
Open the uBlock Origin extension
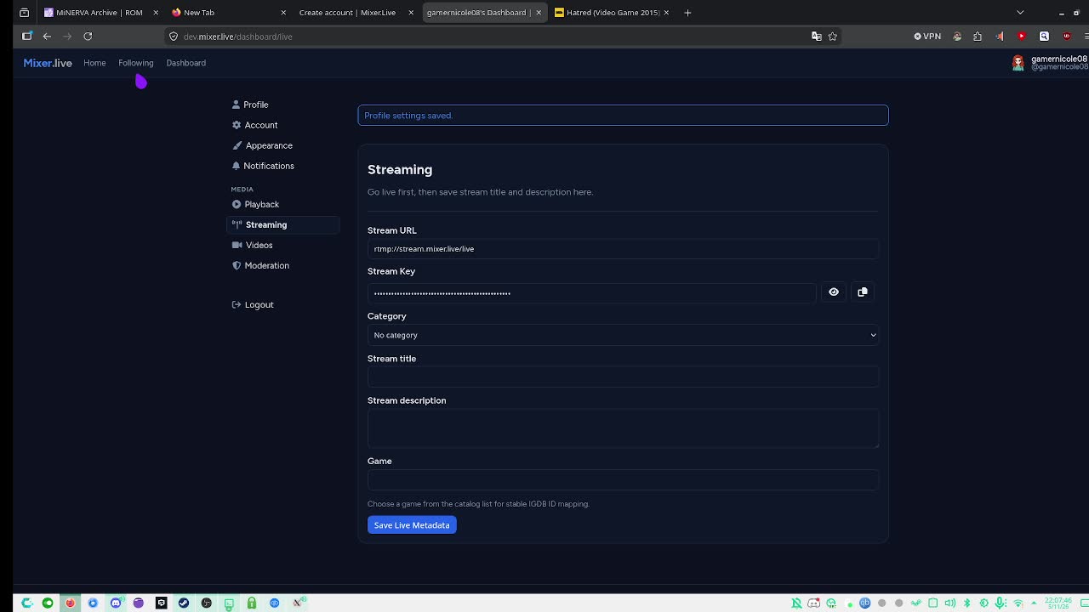click(x=1067, y=37)
